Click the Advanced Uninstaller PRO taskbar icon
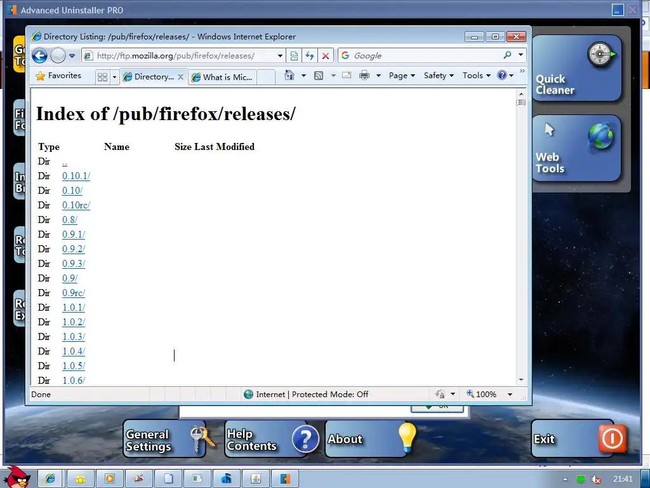 click(x=285, y=478)
